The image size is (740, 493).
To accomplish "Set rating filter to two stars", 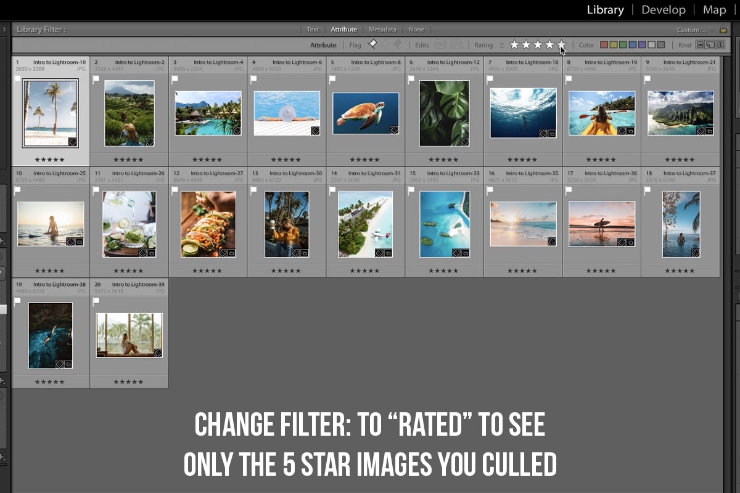I will coord(526,44).
